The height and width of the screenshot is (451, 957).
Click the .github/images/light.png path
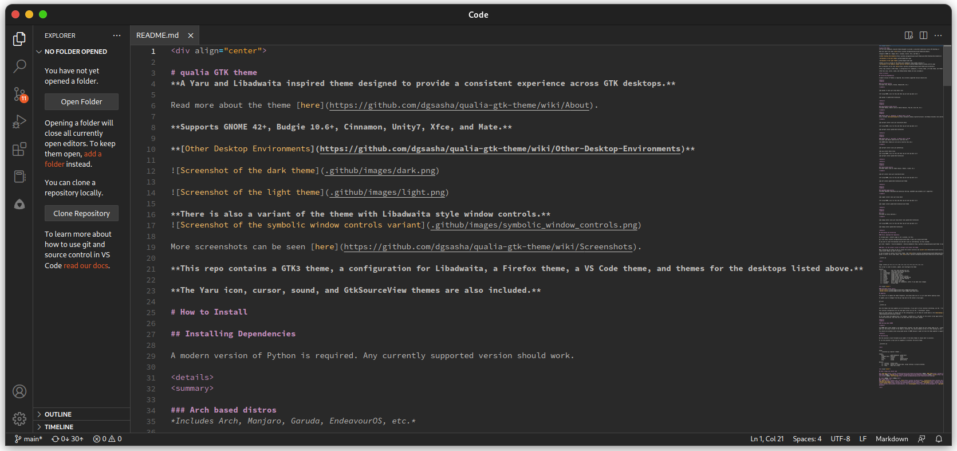point(387,193)
